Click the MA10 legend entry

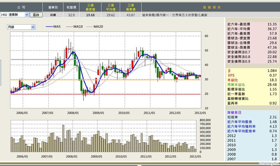(x=74, y=26)
